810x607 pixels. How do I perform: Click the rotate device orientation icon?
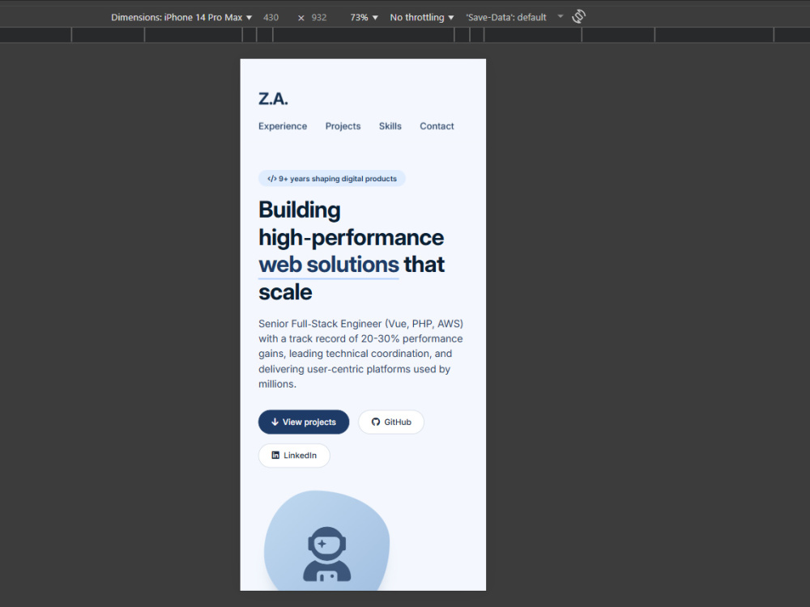coord(578,16)
